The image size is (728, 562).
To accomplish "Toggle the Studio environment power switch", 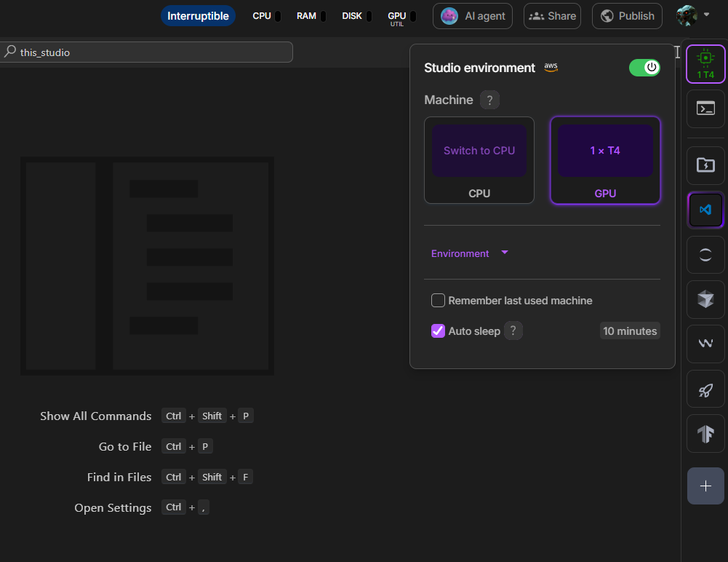I will click(x=644, y=68).
